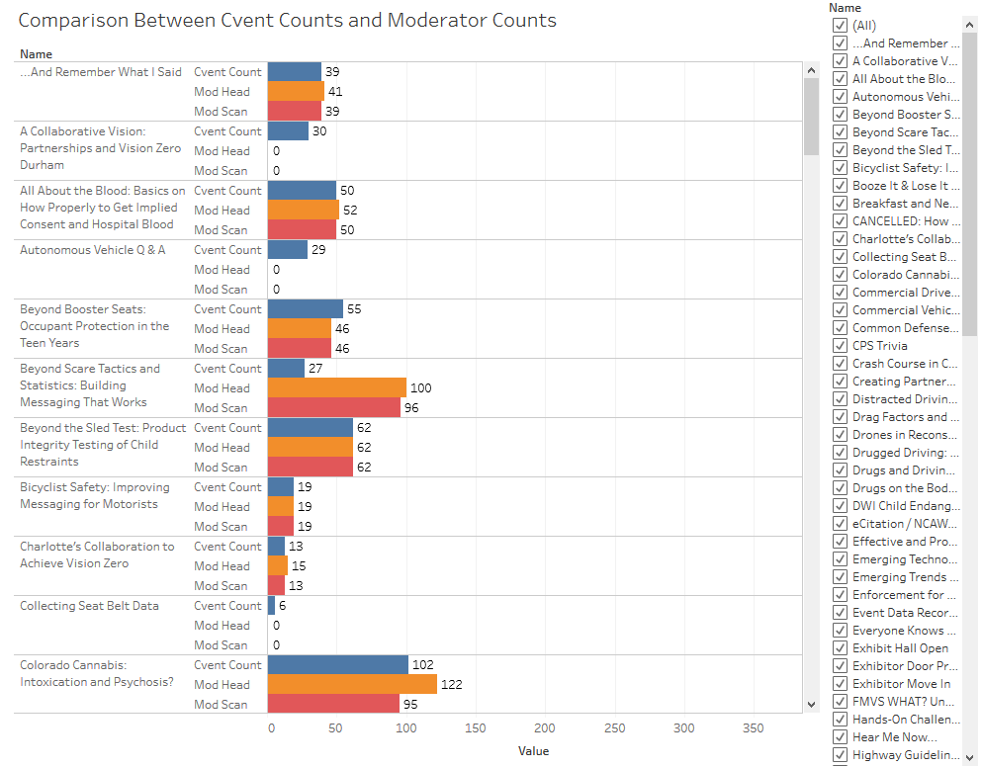Toggle the Booze It & Lose It checkbox

pyautogui.click(x=840, y=186)
